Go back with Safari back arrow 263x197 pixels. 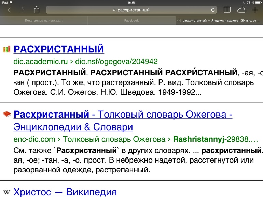(x=9, y=10)
